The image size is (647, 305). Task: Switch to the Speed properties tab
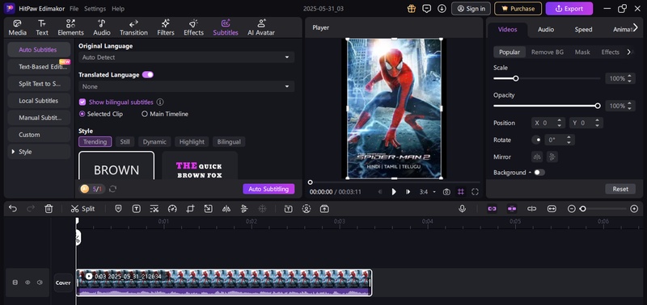tap(583, 30)
